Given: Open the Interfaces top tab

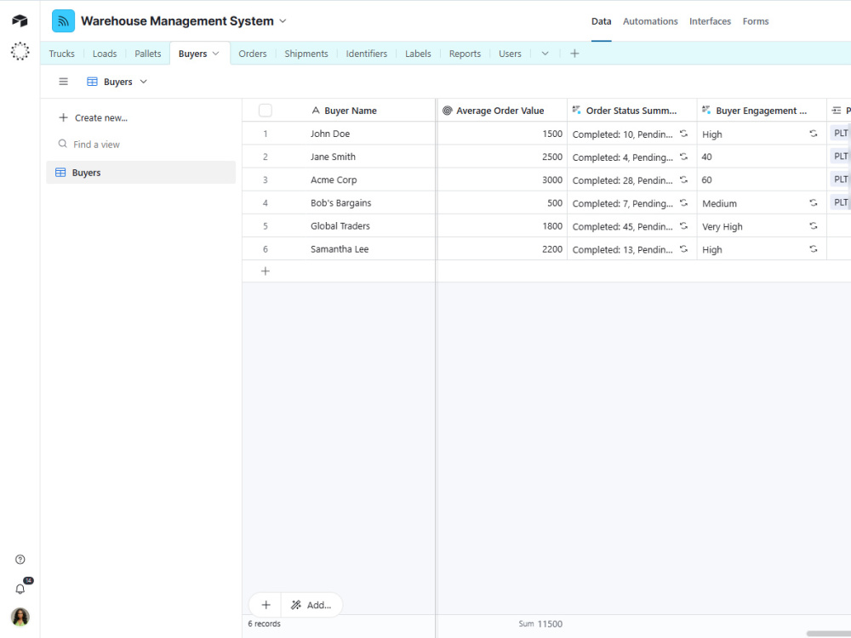Looking at the screenshot, I should point(710,21).
